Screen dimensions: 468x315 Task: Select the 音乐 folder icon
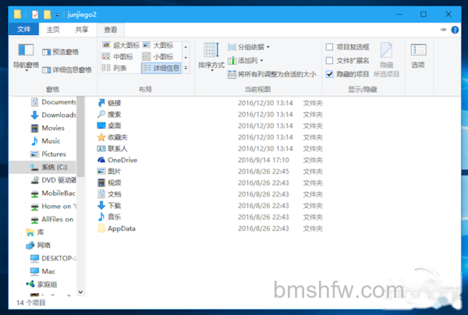point(101,217)
